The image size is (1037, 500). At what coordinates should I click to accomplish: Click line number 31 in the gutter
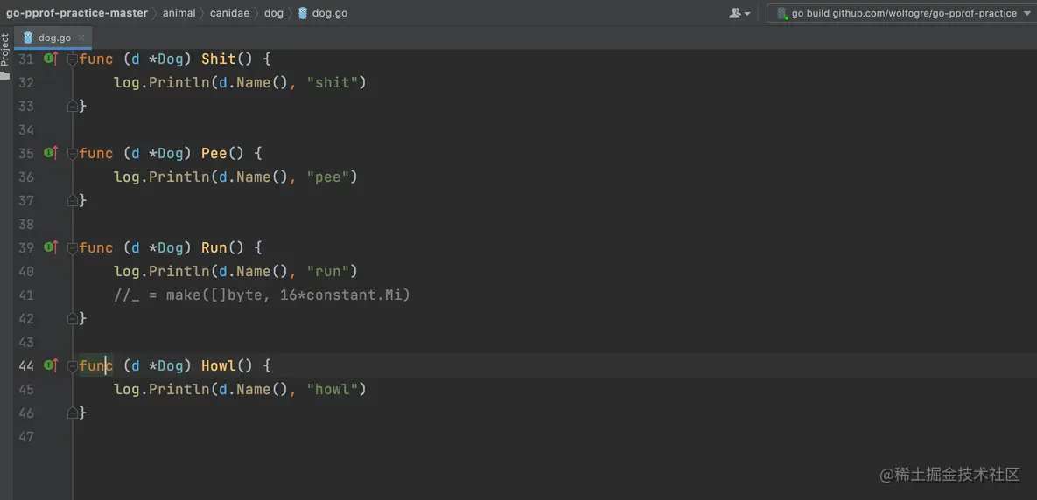coord(25,59)
